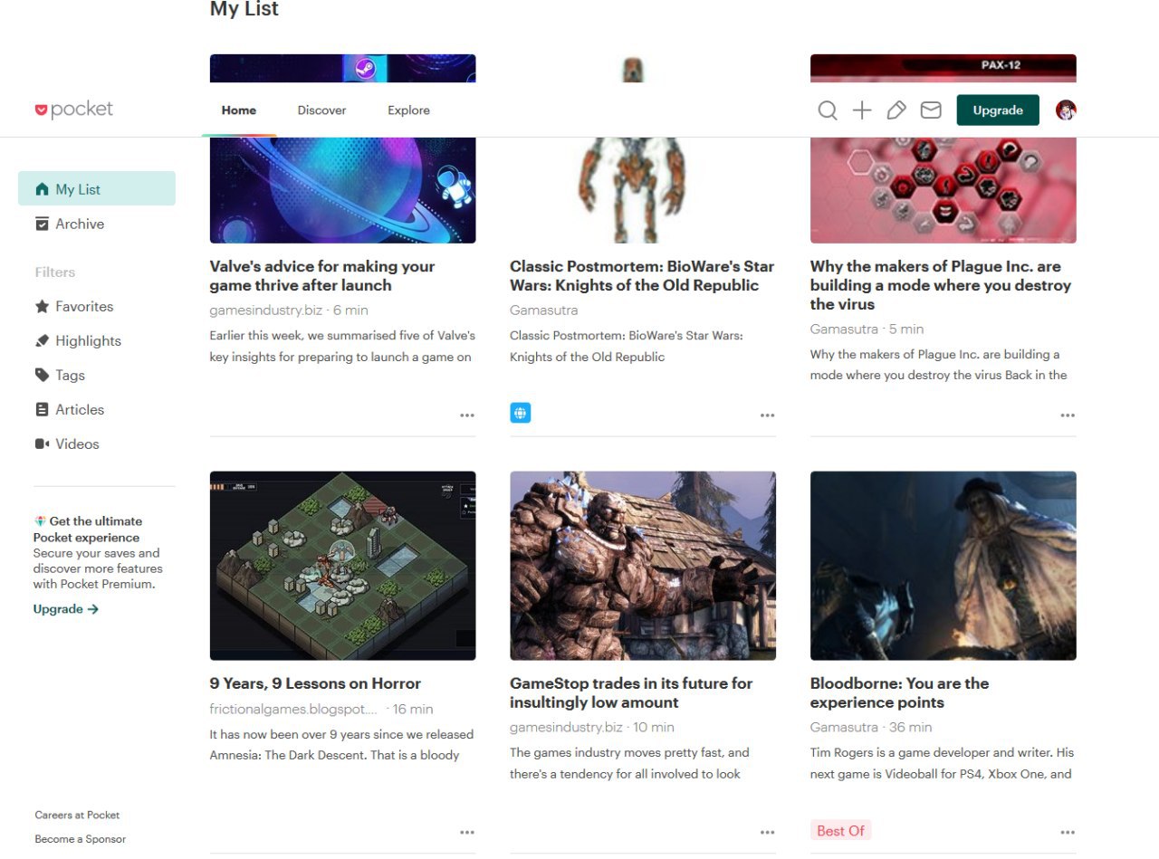Open the 9 Years, 9 Lessons thumbnail
The image size is (1159, 859).
(342, 566)
